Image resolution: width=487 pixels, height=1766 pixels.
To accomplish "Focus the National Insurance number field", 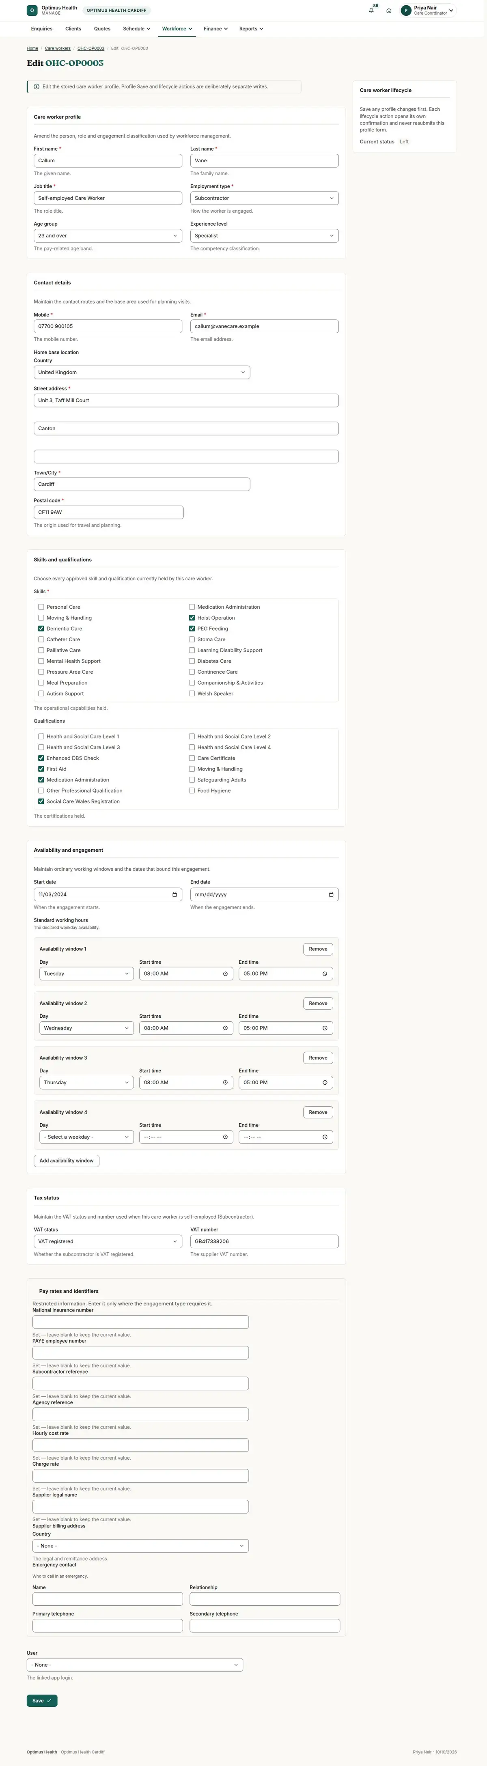I will (x=140, y=1322).
